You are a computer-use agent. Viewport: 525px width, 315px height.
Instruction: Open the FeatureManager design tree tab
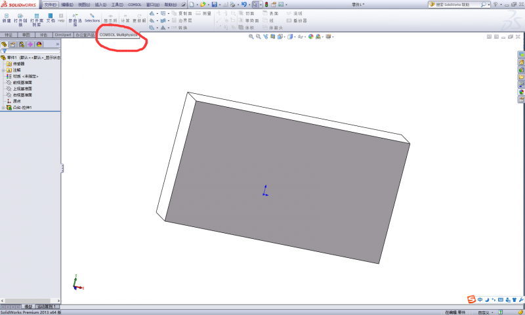4,44
